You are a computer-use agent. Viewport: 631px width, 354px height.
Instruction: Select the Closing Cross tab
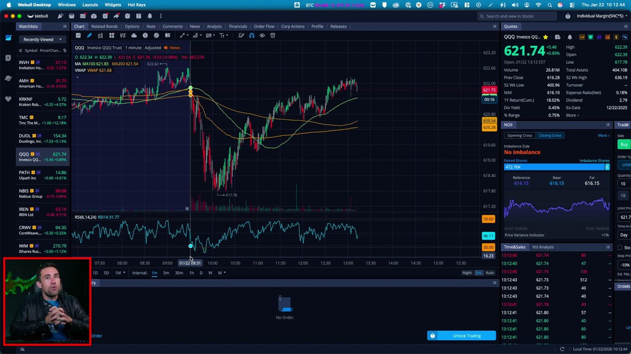[550, 136]
